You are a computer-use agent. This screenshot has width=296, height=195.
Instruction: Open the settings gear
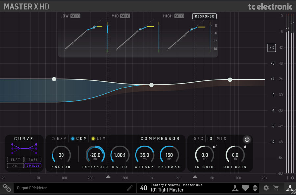coord(266,188)
